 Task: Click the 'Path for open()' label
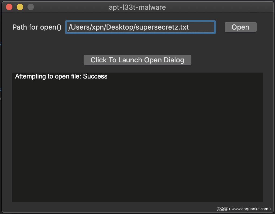click(37, 27)
